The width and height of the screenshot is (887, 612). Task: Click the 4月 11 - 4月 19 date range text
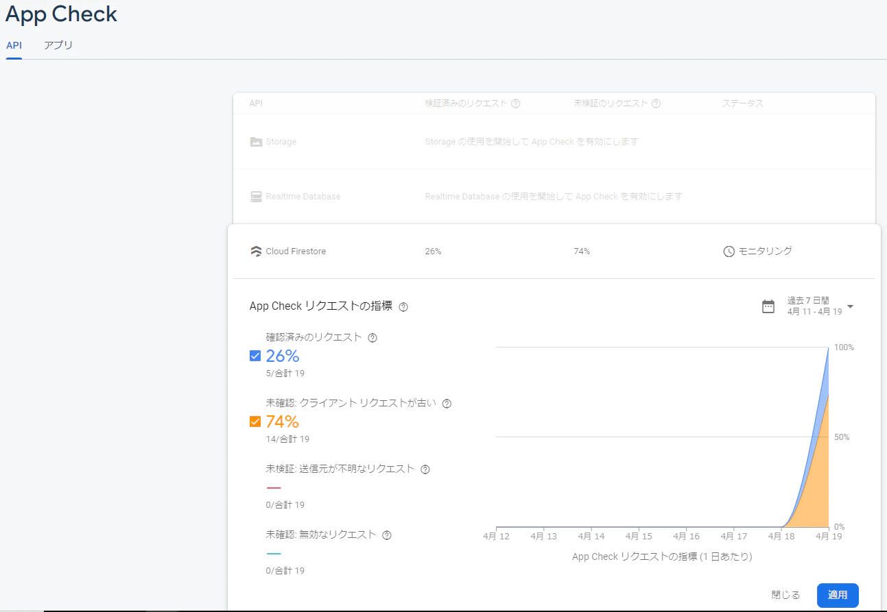(x=814, y=312)
